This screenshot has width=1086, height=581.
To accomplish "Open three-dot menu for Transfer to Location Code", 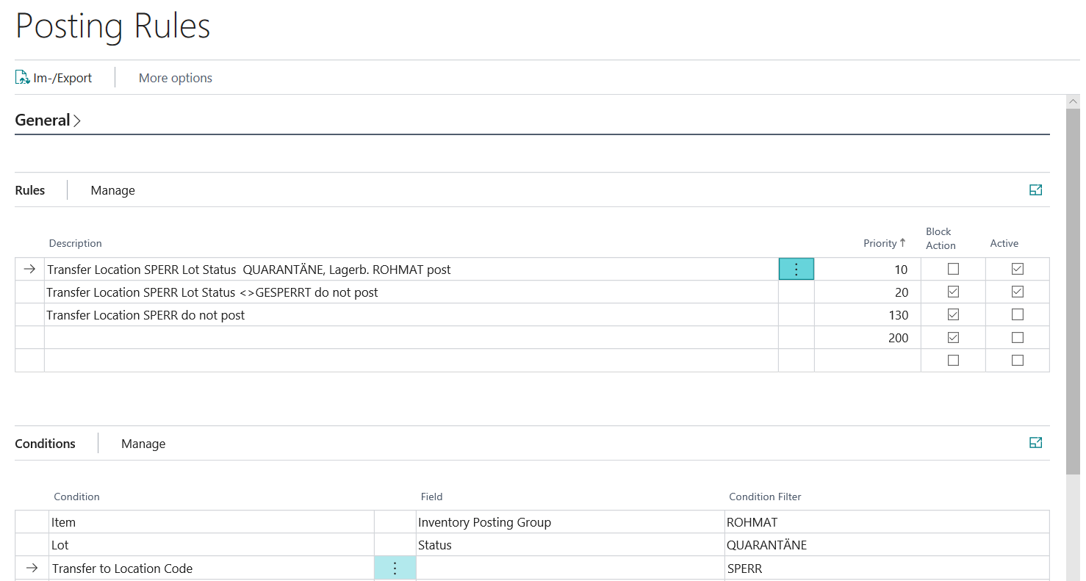I will point(395,569).
